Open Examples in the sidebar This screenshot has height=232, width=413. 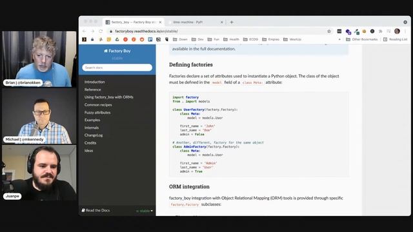(92, 120)
